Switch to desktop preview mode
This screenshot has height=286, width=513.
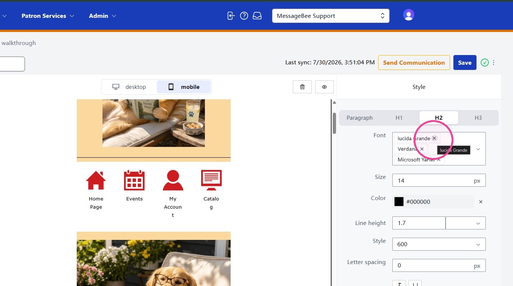[129, 87]
